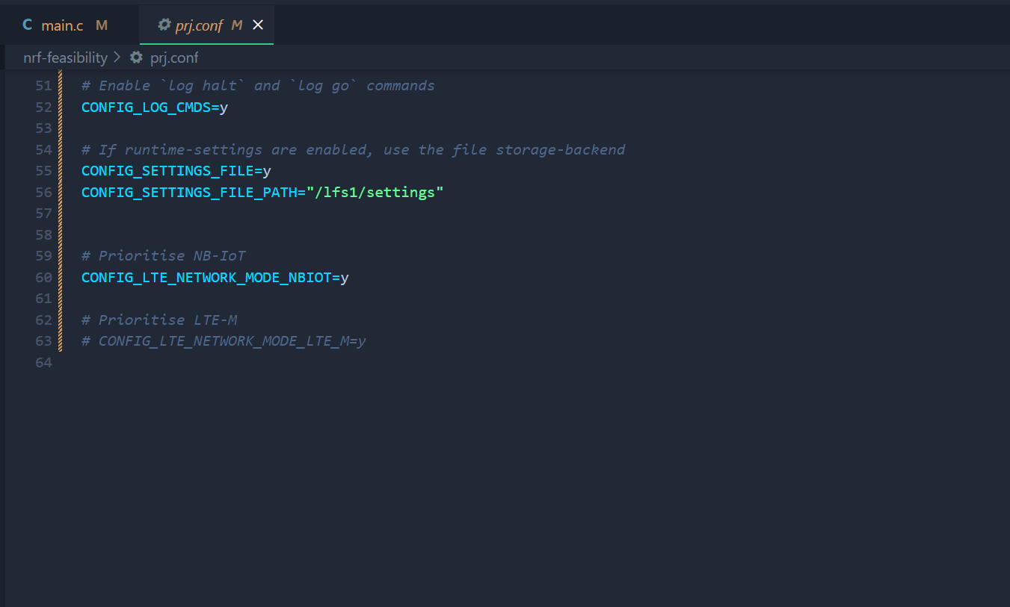Click line number 60 in the gutter

click(x=43, y=278)
